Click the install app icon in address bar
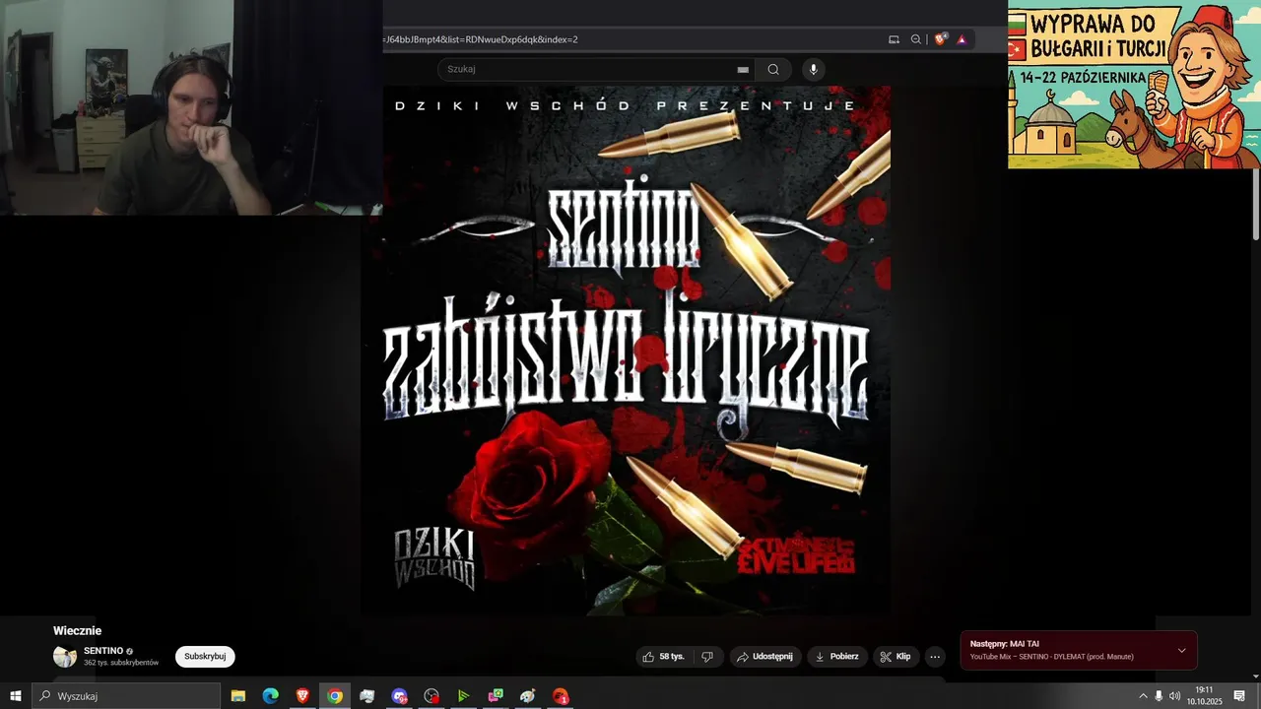 894,39
